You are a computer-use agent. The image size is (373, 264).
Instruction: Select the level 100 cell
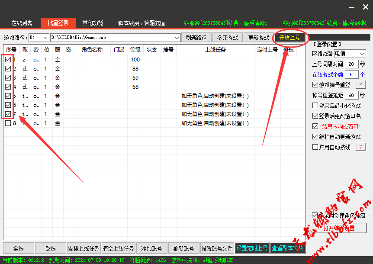[135, 60]
